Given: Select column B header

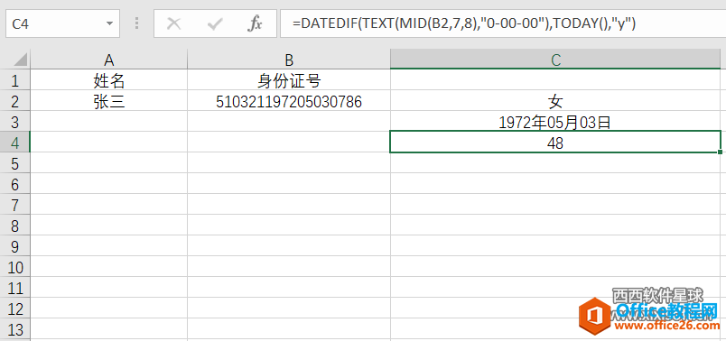Looking at the screenshot, I should point(289,60).
